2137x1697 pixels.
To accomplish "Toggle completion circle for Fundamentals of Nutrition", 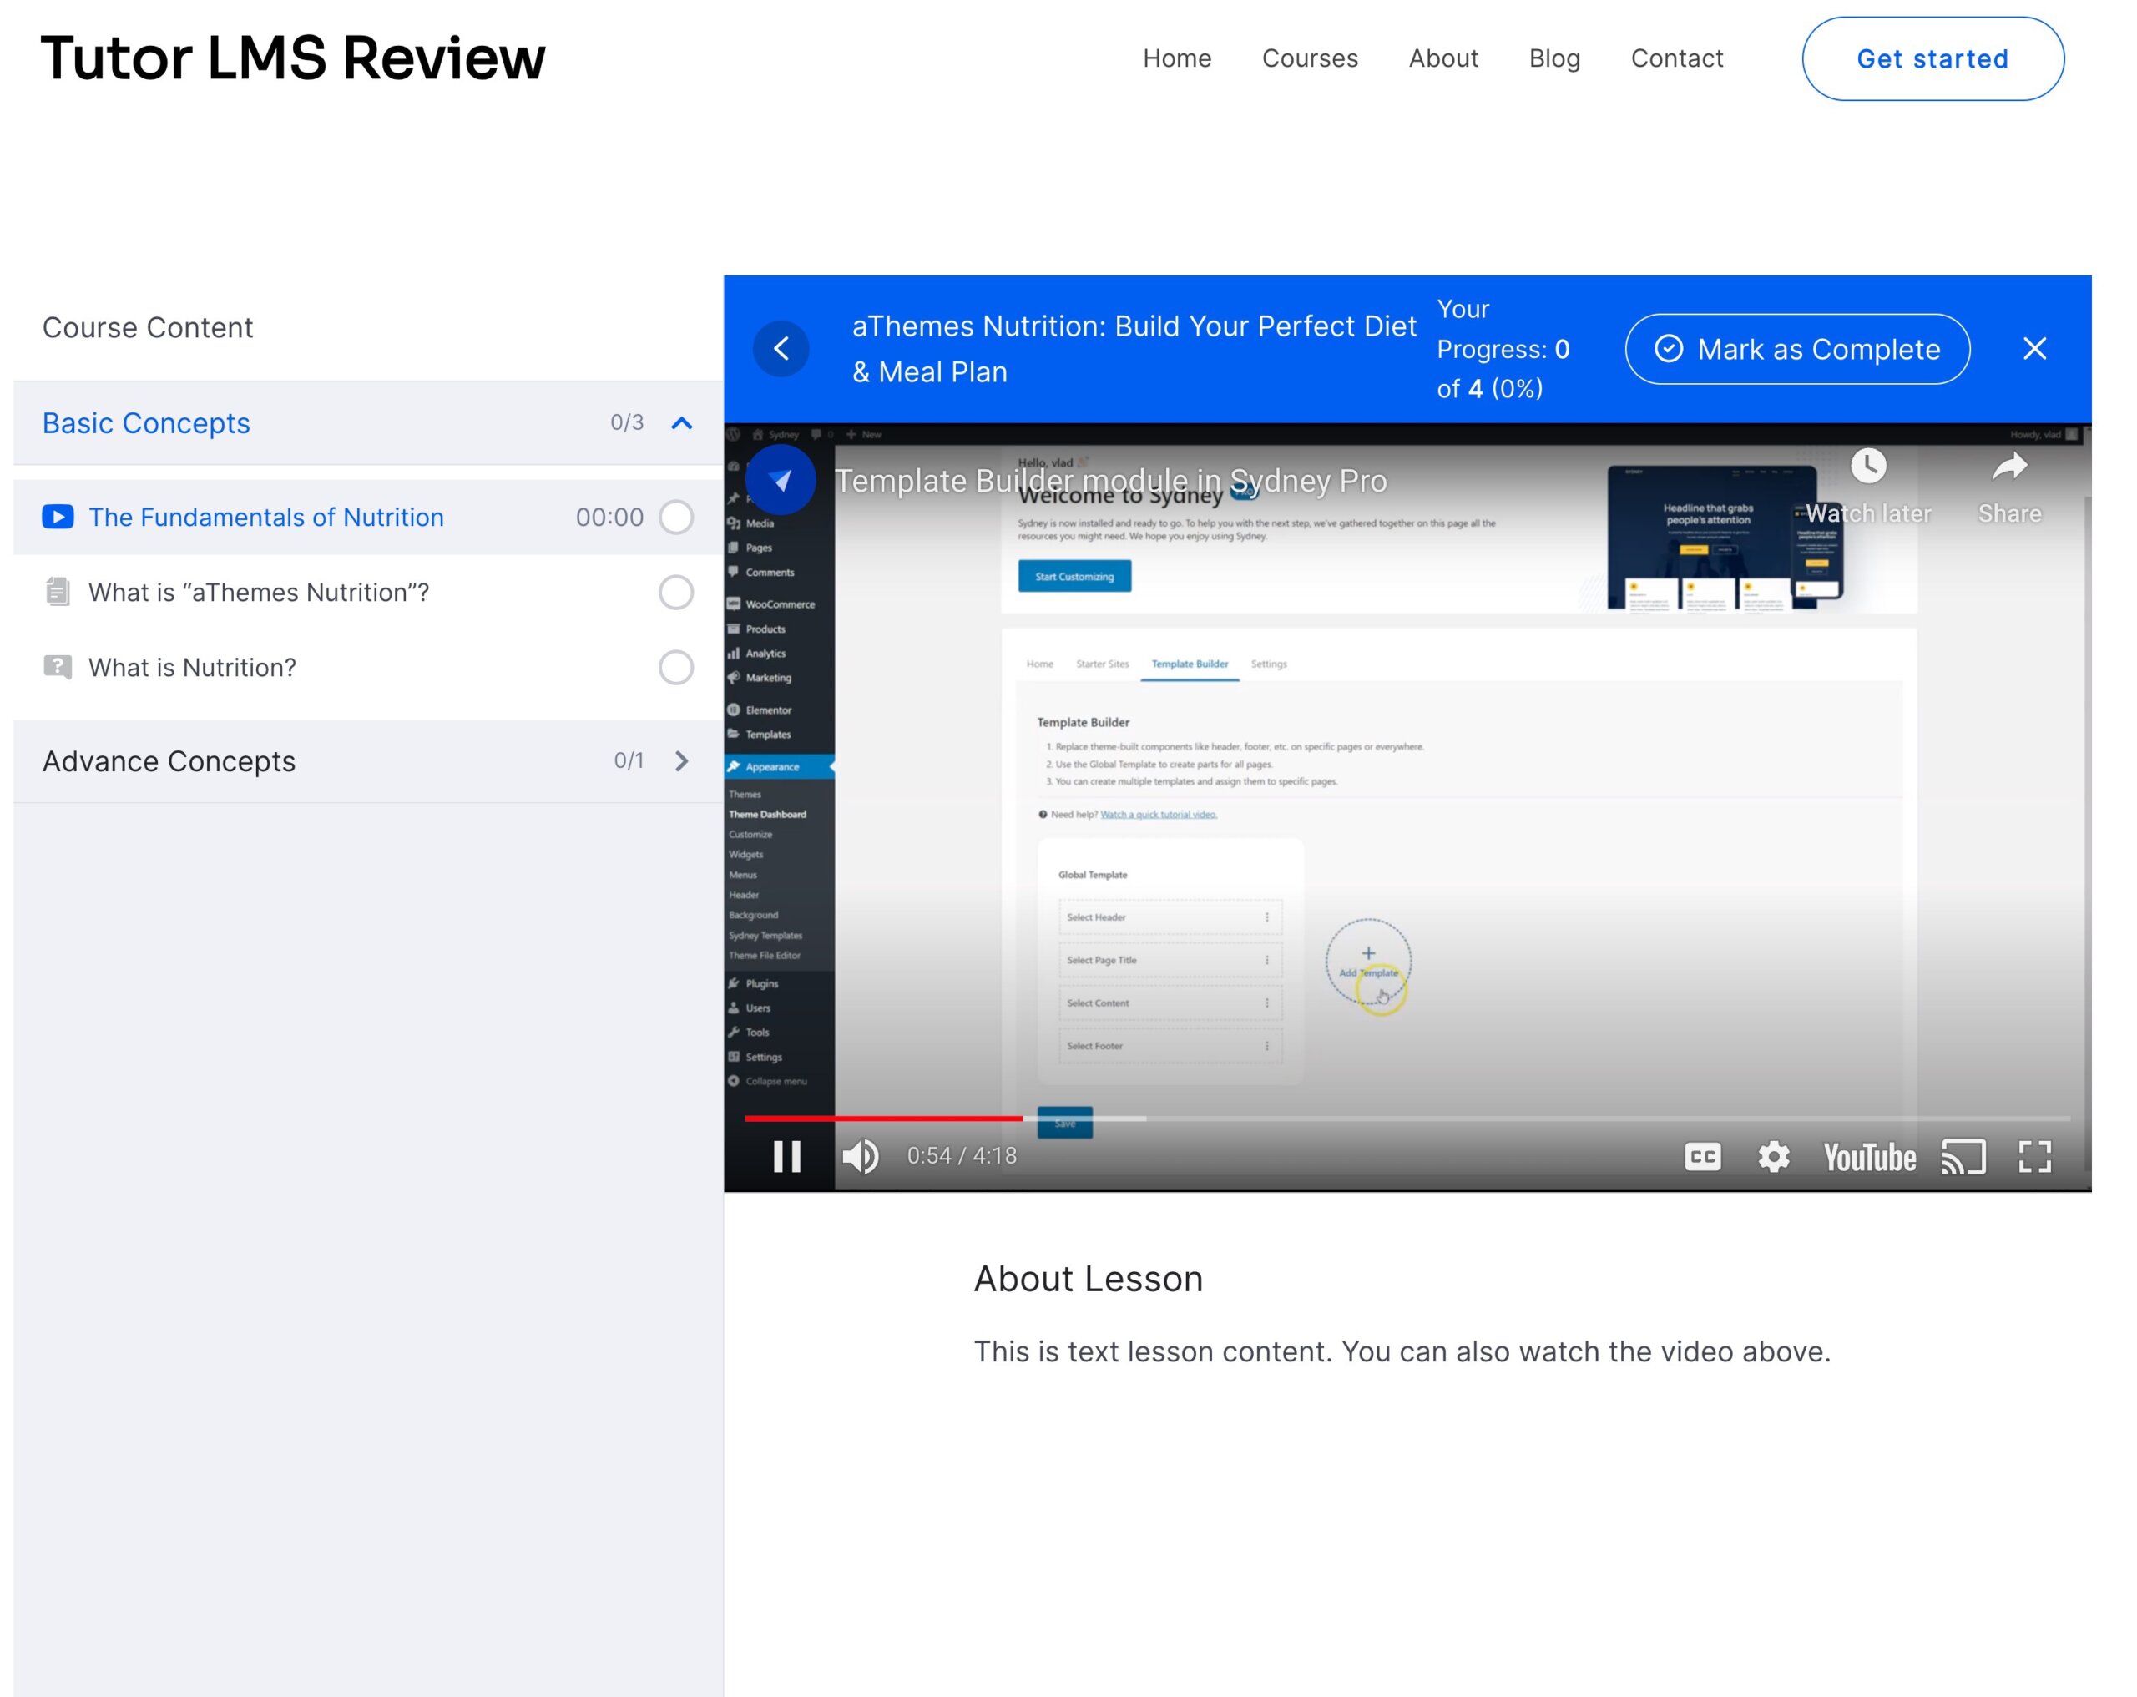I will 676,518.
